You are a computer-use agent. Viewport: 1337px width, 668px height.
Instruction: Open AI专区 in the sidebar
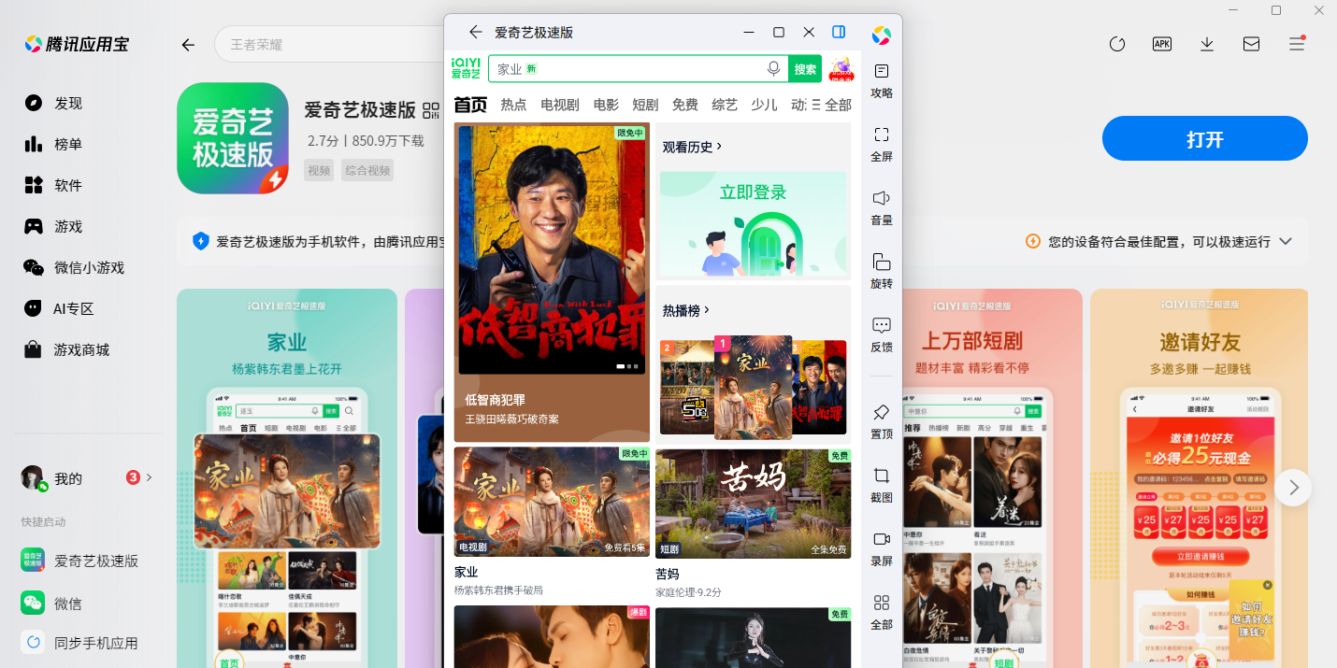coord(59,308)
